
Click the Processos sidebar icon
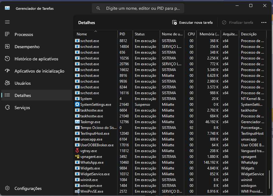pyautogui.click(x=7, y=34)
